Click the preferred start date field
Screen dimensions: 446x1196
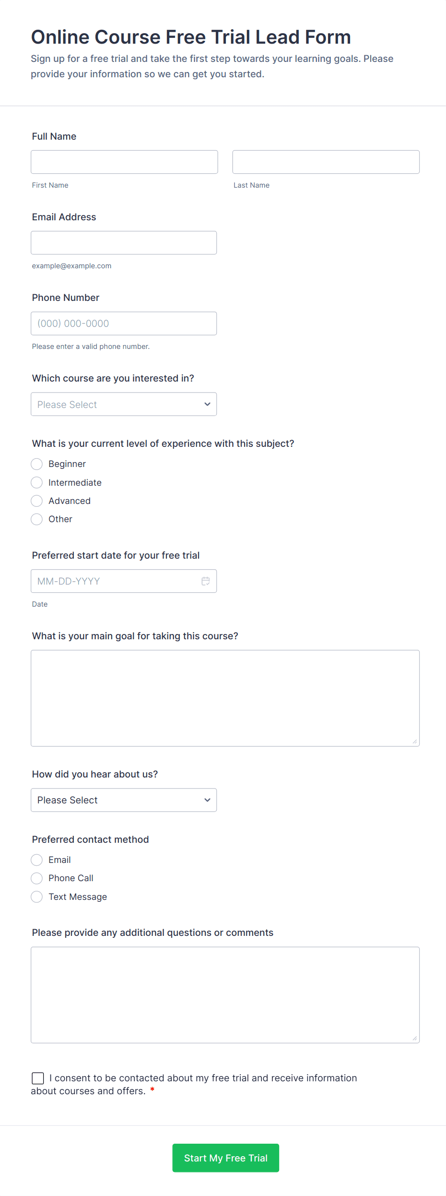(x=115, y=581)
